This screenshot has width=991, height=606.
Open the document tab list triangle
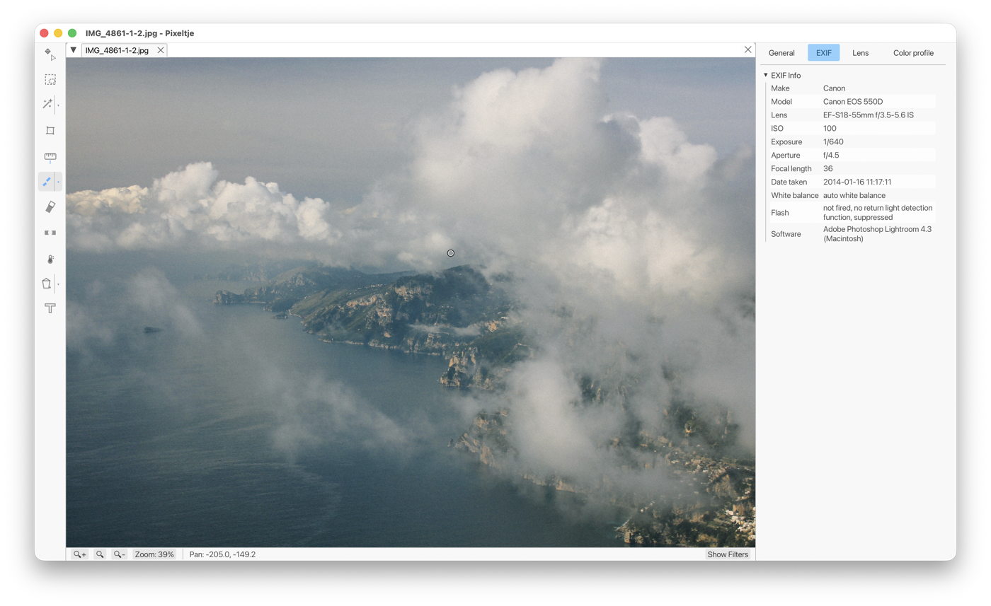[x=73, y=50]
